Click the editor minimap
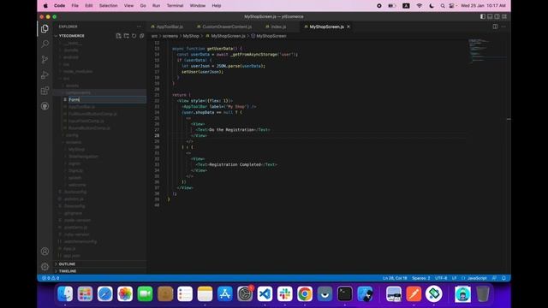The image size is (548, 308). click(x=486, y=51)
